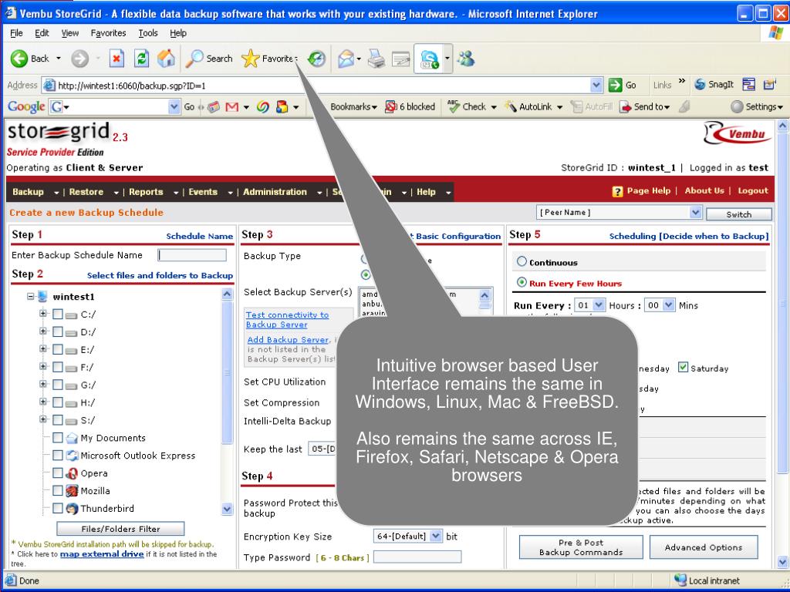Check the S:/ drive checkbox
Screen dimensions: 790x592
coord(57,420)
